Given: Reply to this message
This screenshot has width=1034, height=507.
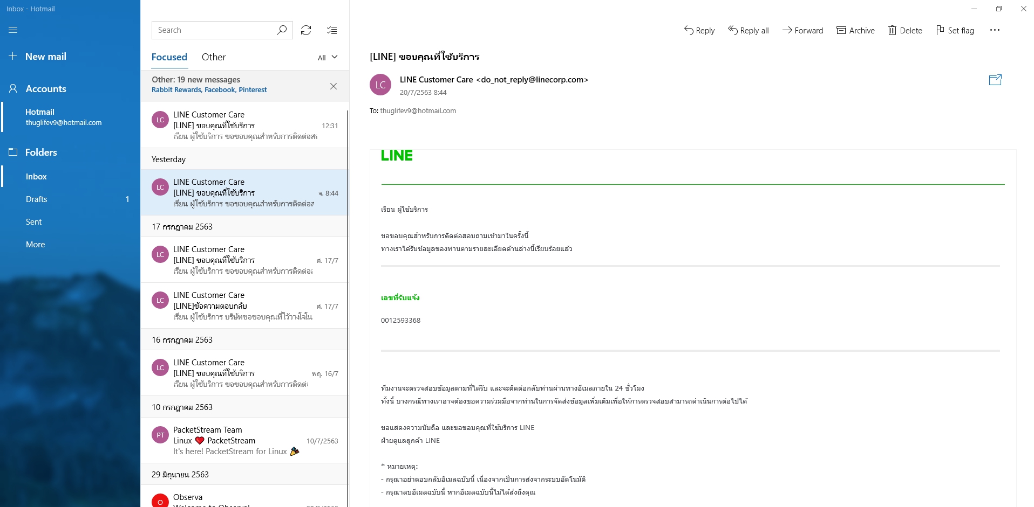Looking at the screenshot, I should (x=699, y=31).
